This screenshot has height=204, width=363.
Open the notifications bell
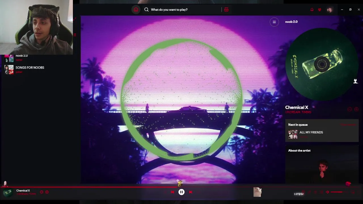pyautogui.click(x=312, y=10)
